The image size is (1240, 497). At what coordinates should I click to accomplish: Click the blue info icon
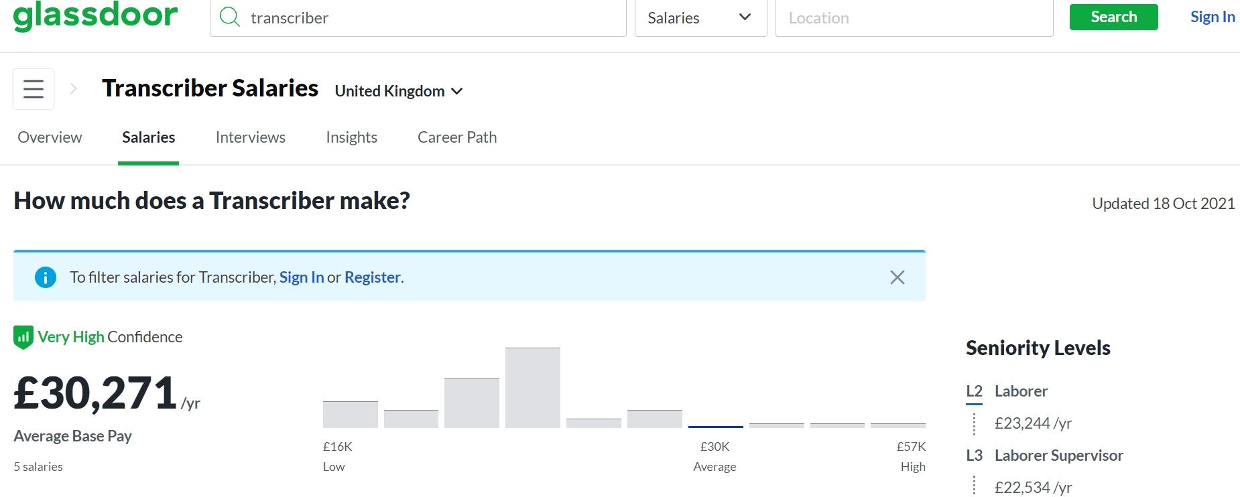tap(46, 277)
